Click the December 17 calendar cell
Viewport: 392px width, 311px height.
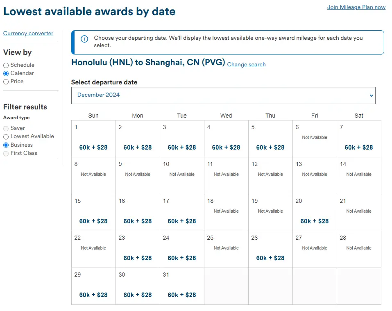coord(182,213)
